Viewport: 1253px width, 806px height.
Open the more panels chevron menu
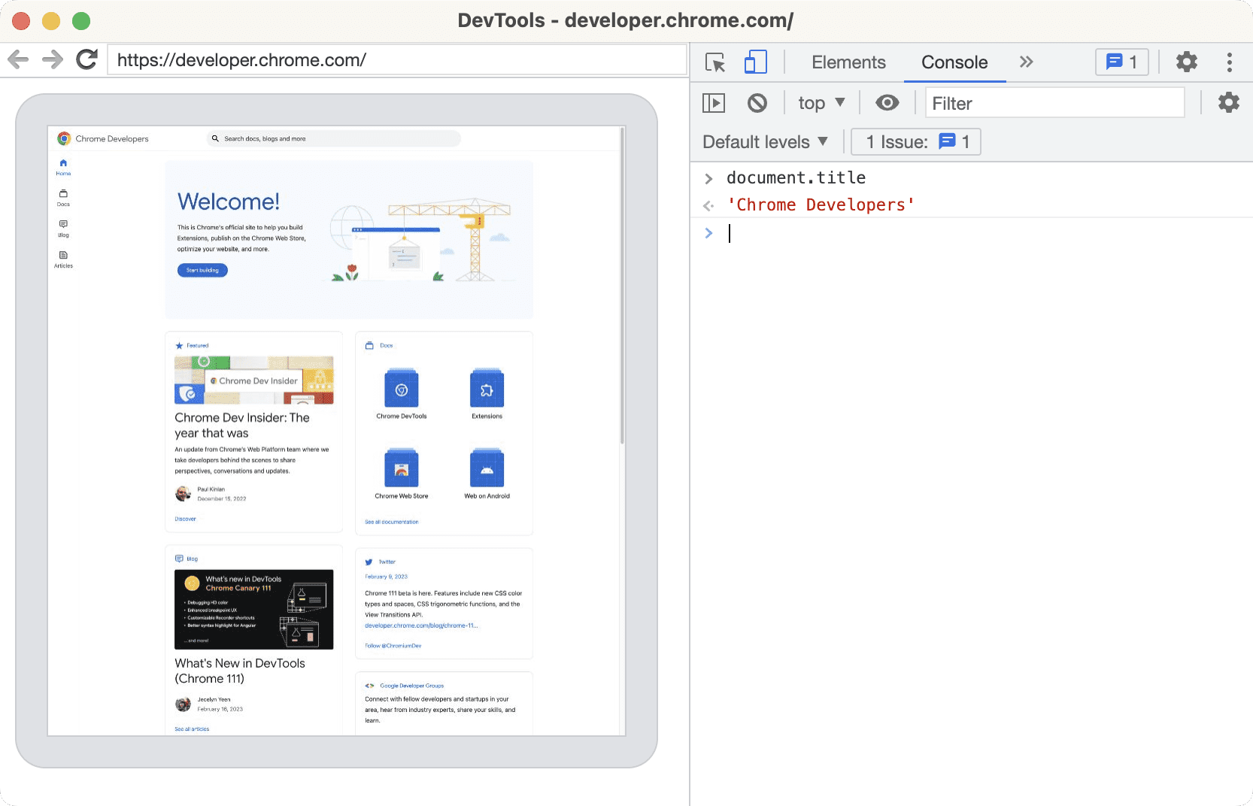click(x=1026, y=62)
